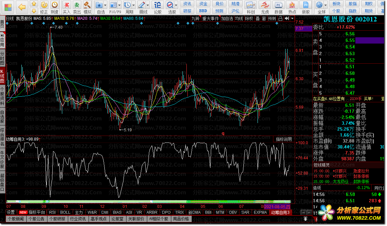387x226 pixels.
Task: Switch to the 分时图 side tab
Action: pyautogui.click(x=2, y=58)
